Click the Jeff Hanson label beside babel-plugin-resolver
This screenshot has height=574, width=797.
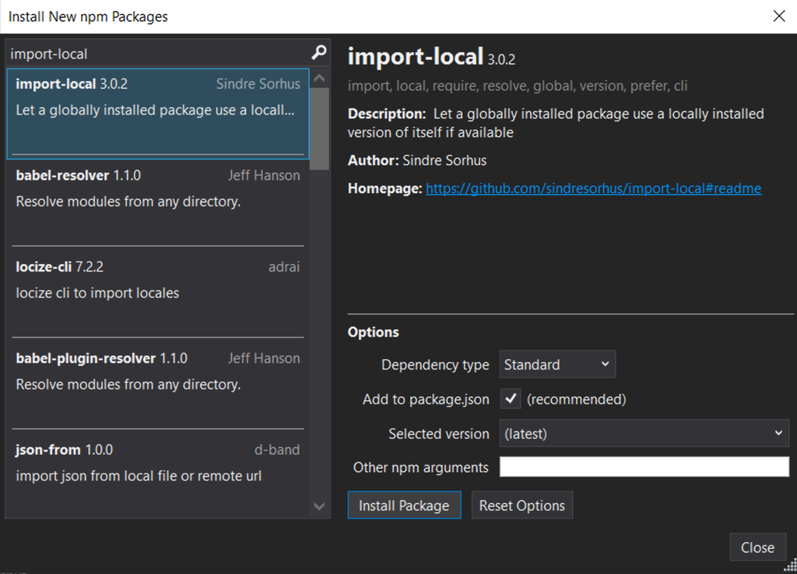click(x=264, y=358)
